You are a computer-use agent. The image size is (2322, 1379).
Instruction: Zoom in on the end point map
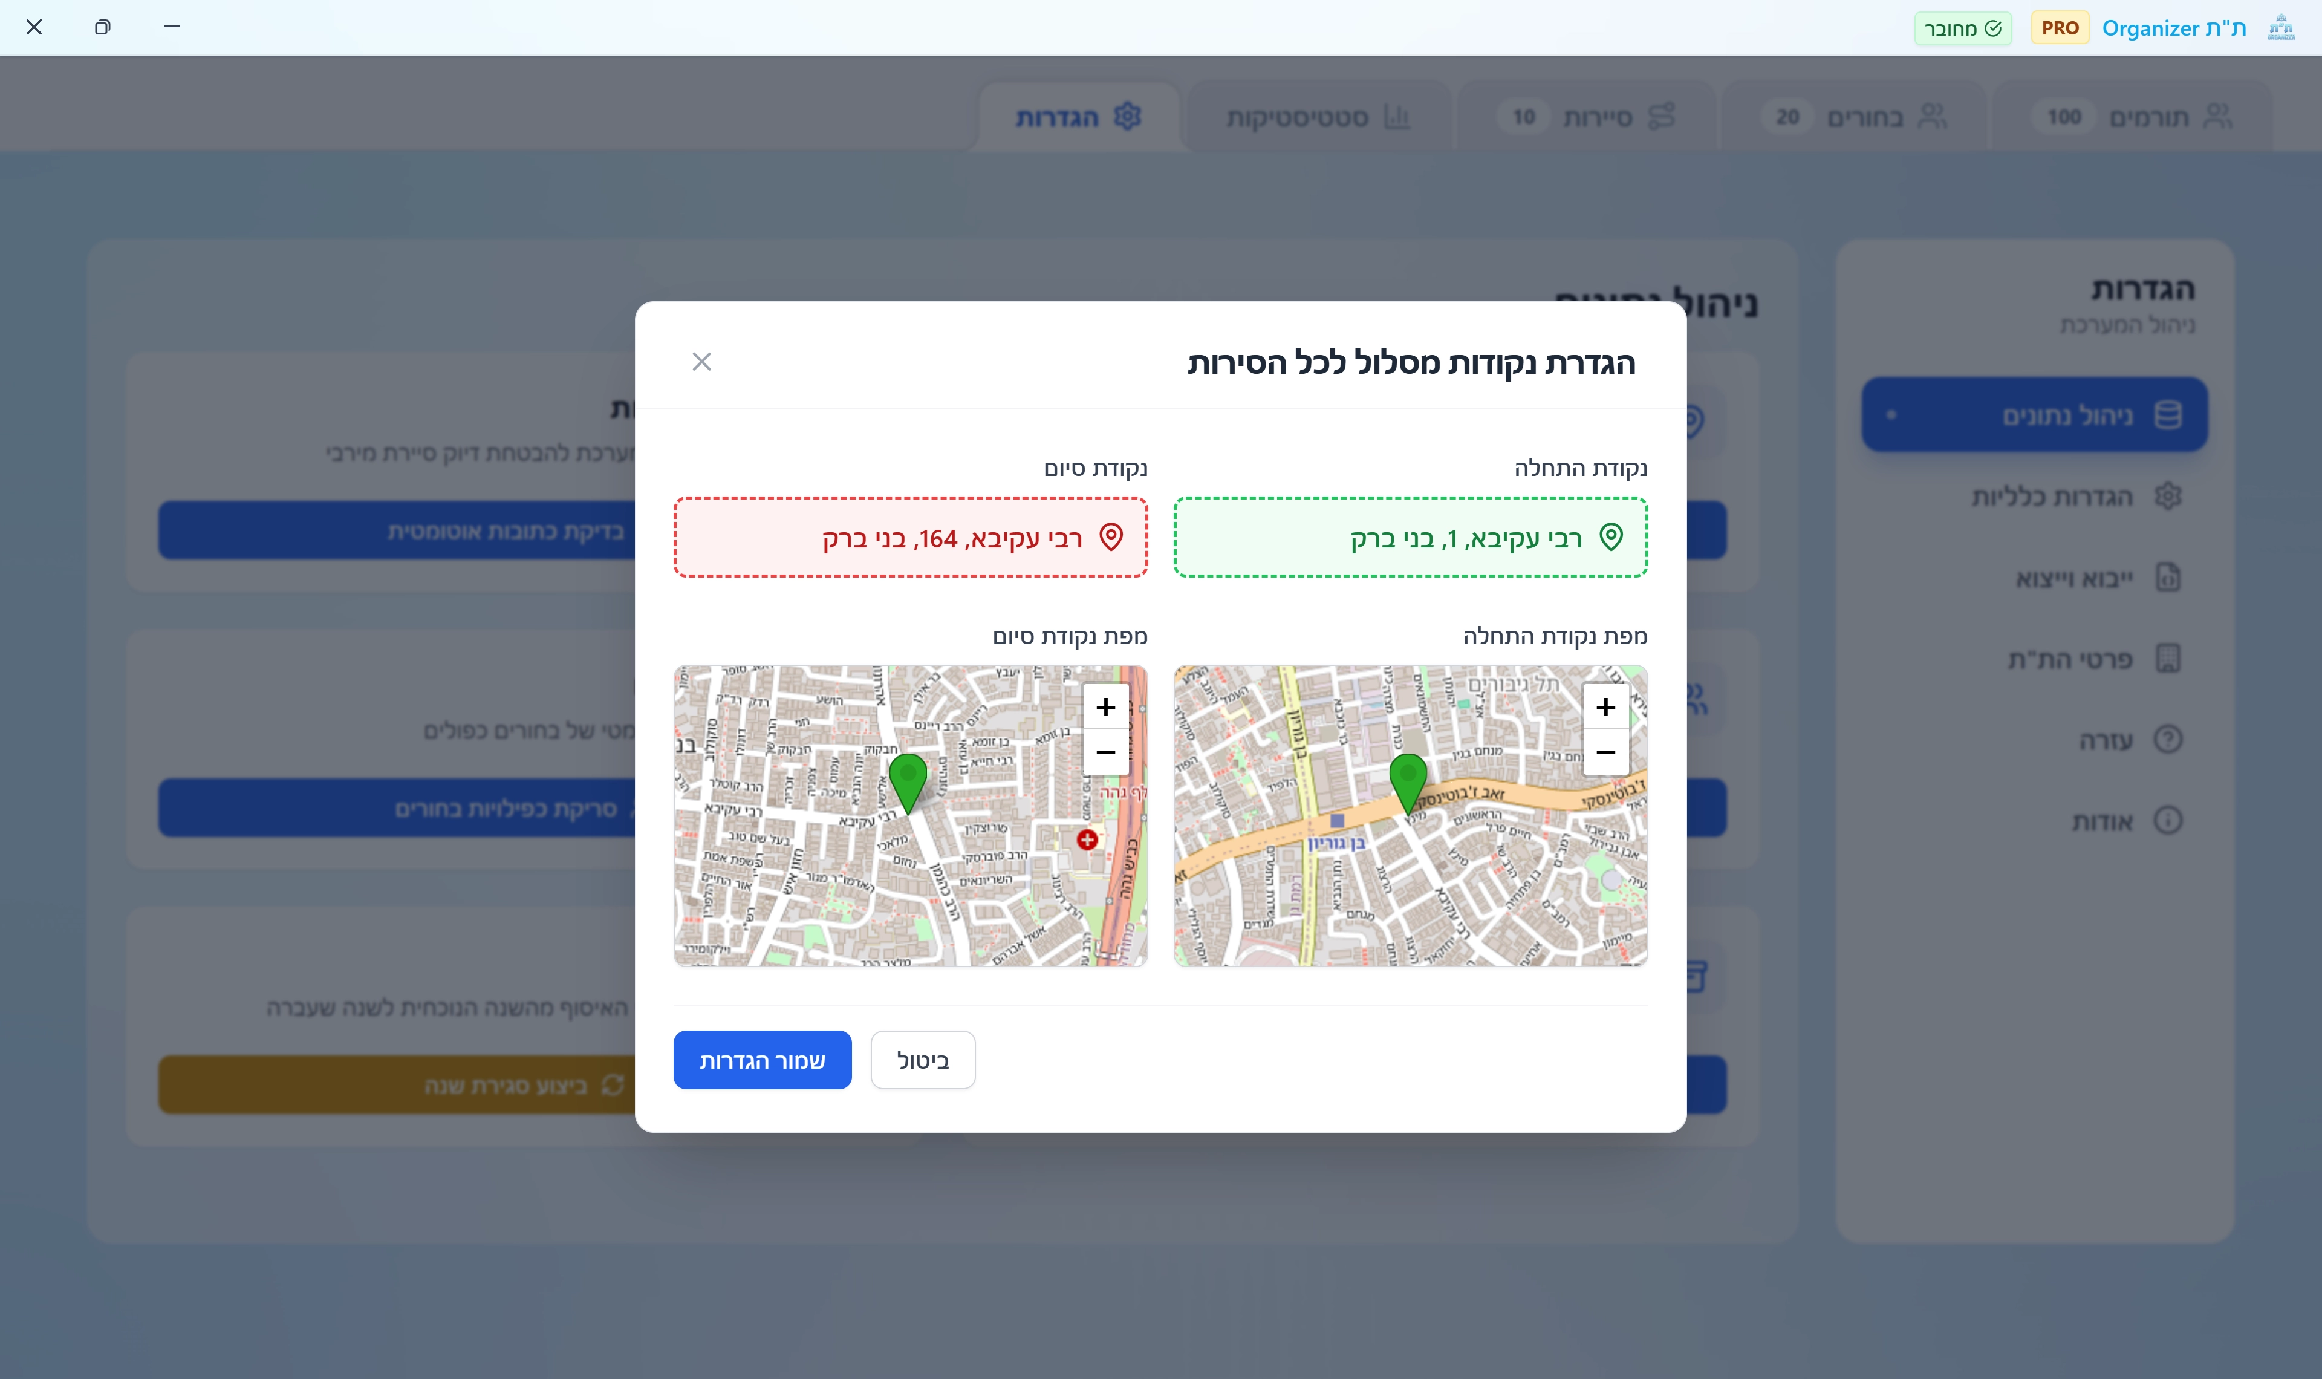click(1105, 707)
